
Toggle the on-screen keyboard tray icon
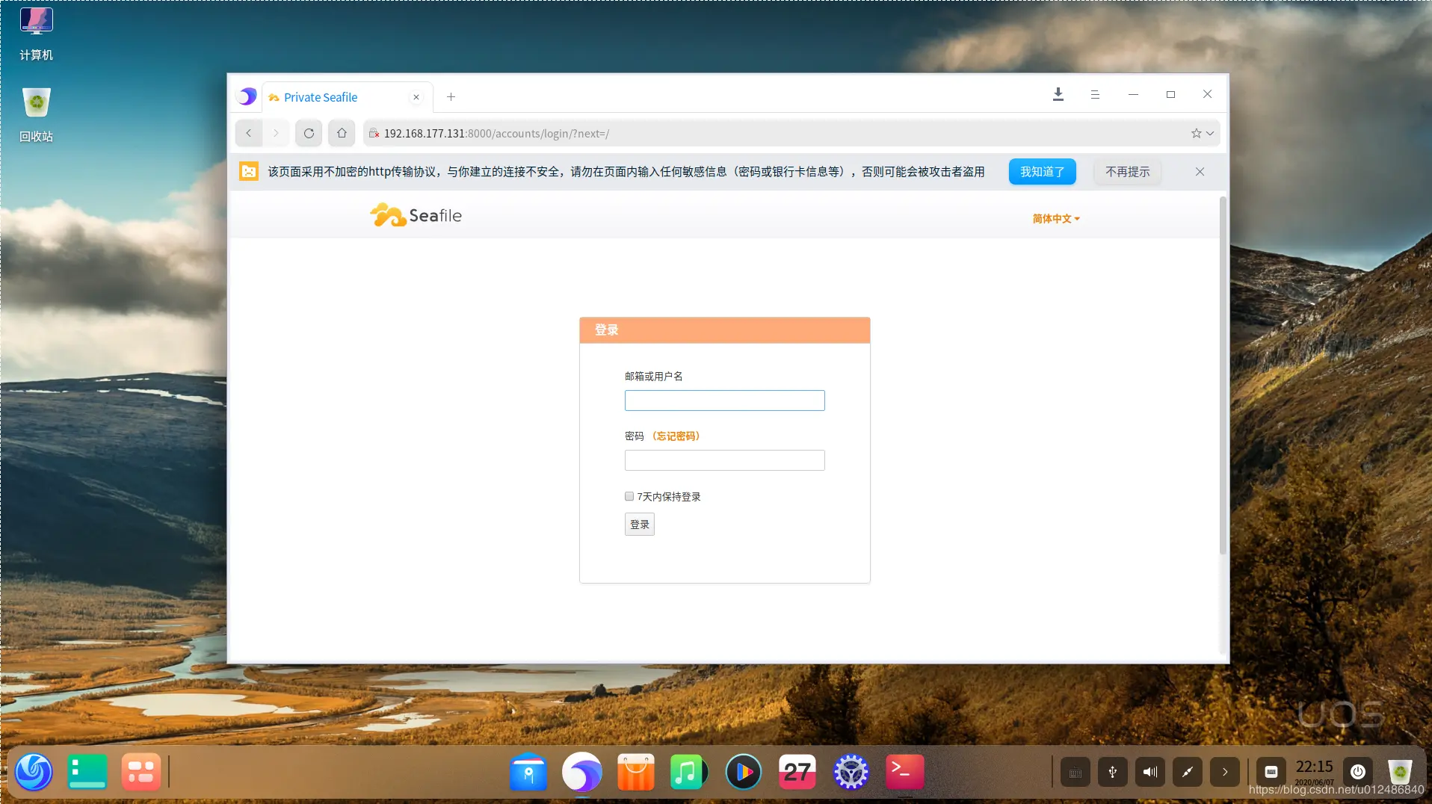pos(1075,772)
